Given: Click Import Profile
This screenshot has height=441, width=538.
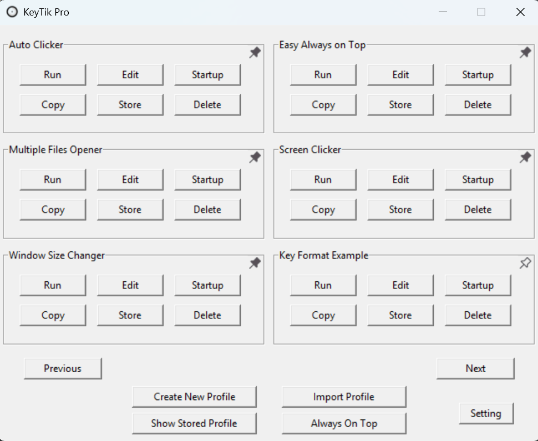Looking at the screenshot, I should 344,397.
